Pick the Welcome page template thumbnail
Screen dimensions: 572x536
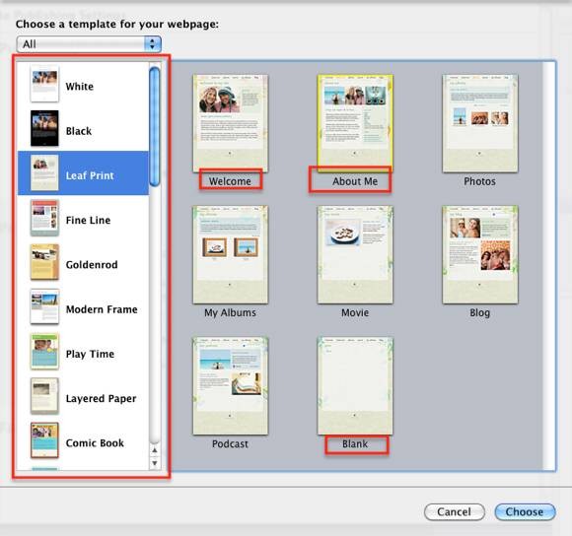(x=230, y=123)
